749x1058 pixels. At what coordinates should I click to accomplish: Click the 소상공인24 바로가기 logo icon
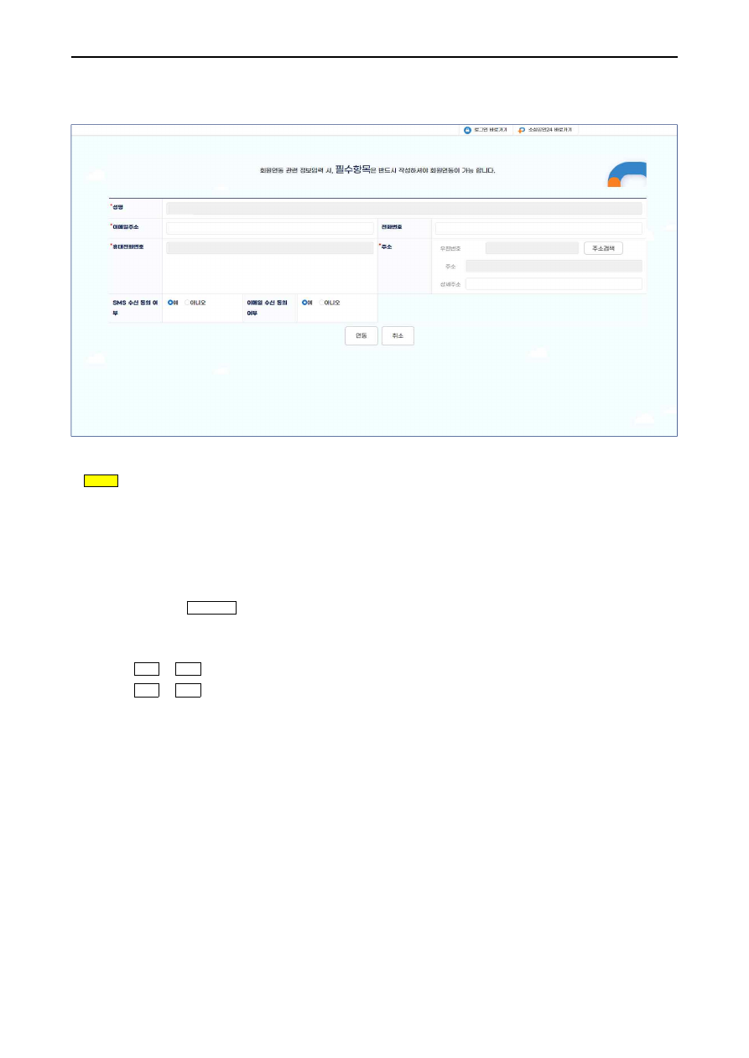click(x=521, y=131)
